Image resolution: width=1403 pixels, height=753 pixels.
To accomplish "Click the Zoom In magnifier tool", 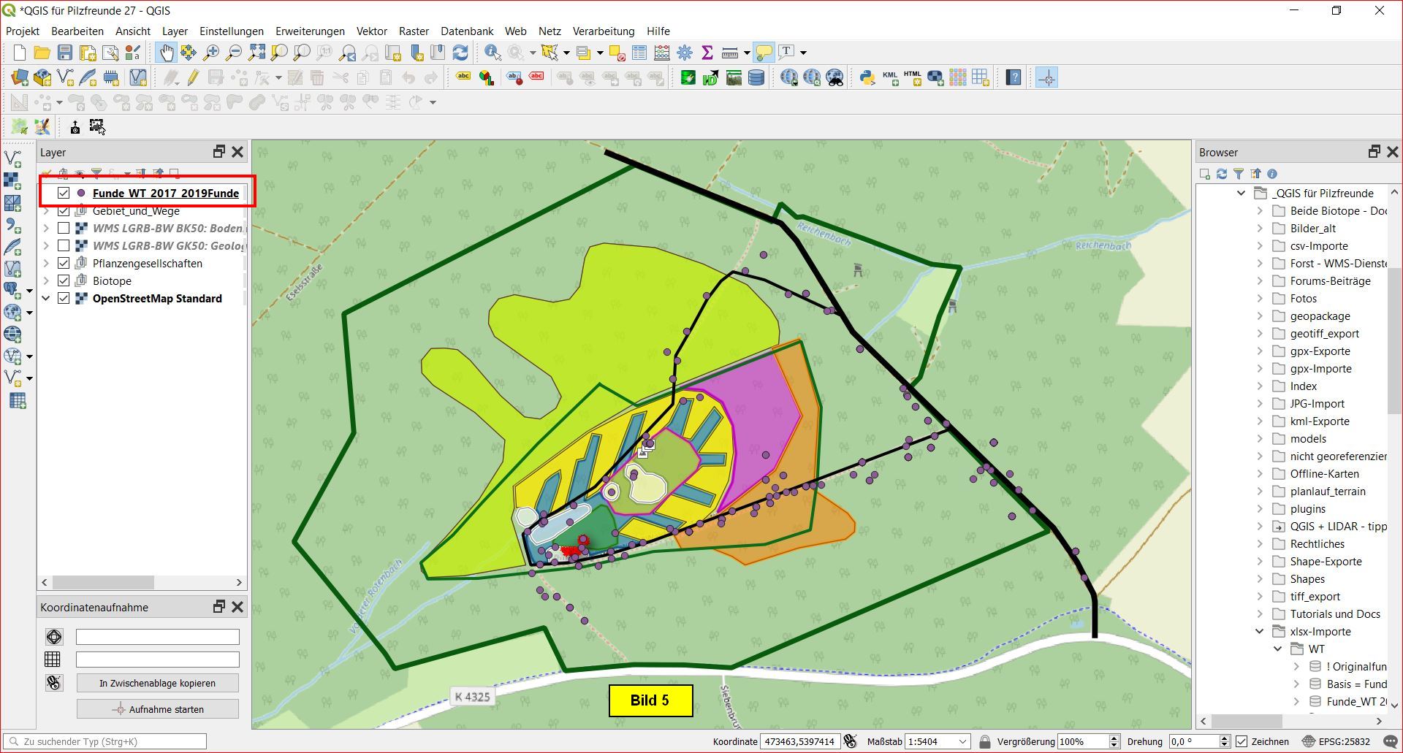I will click(x=211, y=53).
